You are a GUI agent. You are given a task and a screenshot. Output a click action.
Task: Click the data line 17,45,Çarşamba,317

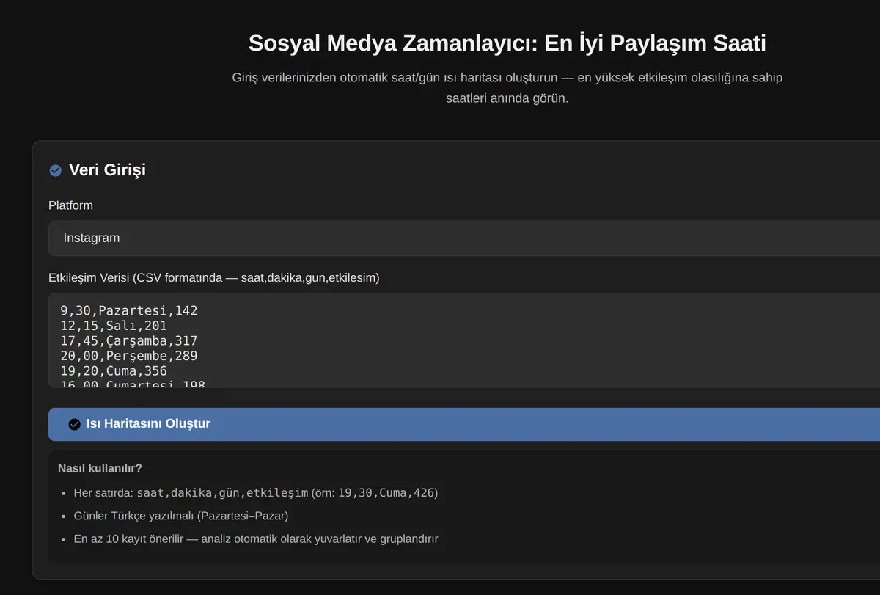click(x=129, y=341)
